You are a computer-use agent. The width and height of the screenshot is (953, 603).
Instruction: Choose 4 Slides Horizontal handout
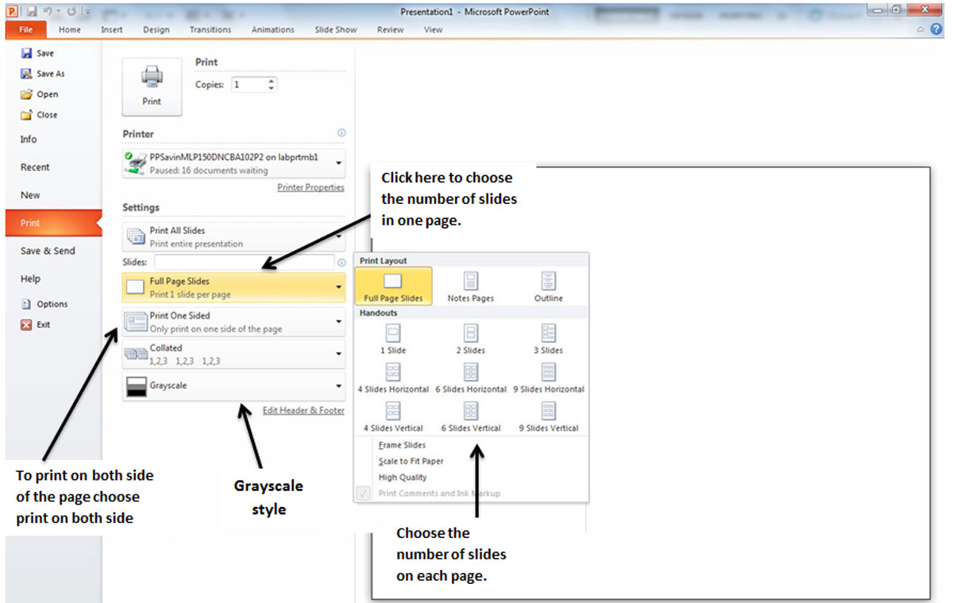(x=393, y=378)
